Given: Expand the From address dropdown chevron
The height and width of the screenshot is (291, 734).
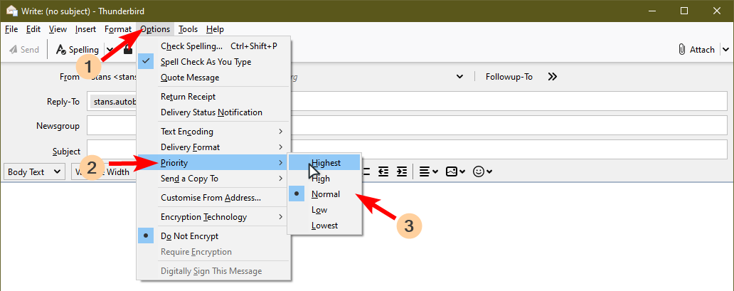Looking at the screenshot, I should pyautogui.click(x=459, y=76).
